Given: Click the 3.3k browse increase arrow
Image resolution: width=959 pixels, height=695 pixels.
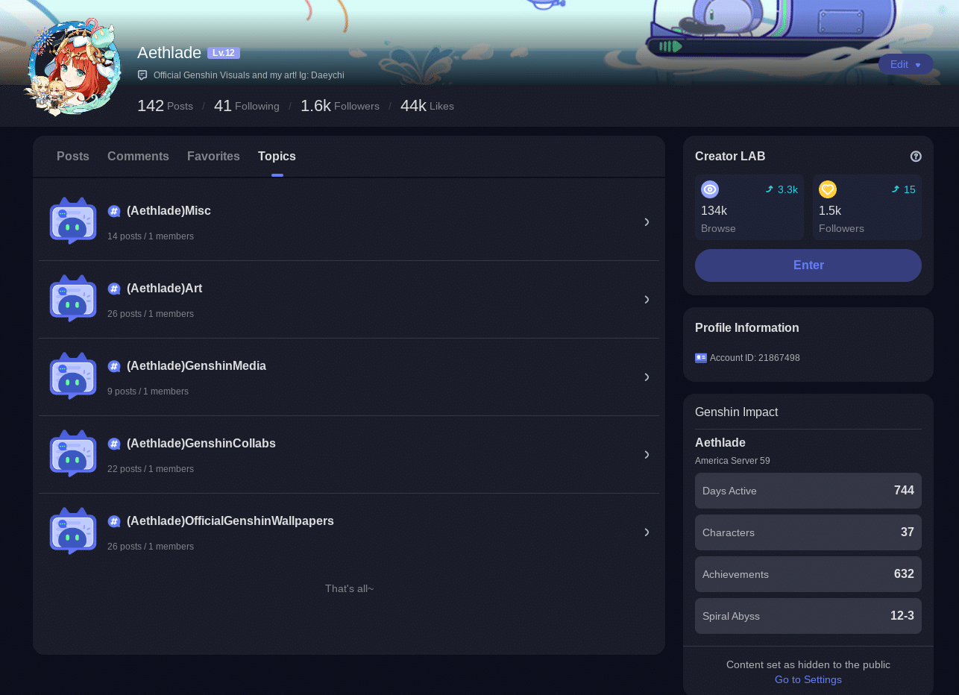Looking at the screenshot, I should [x=770, y=189].
